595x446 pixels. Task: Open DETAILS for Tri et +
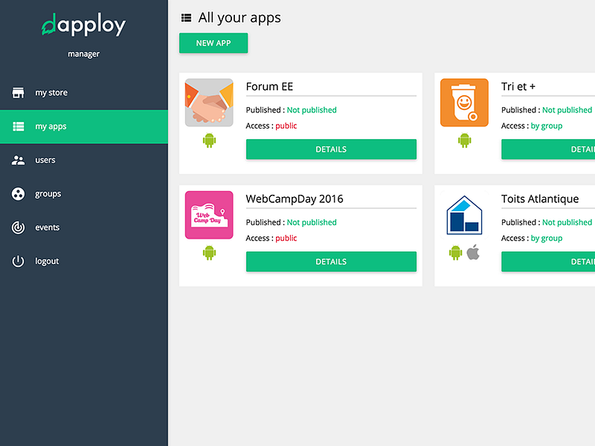click(x=548, y=149)
